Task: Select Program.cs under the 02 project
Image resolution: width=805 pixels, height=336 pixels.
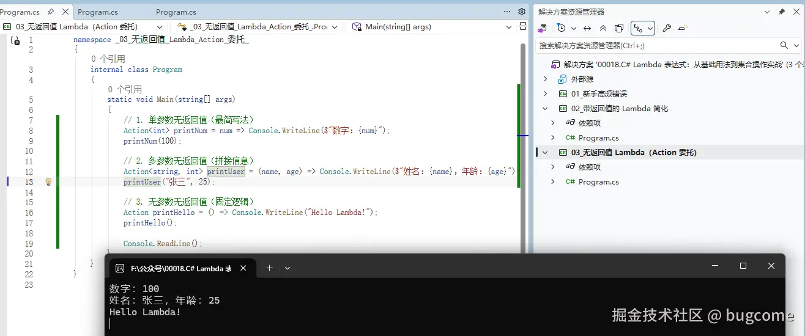Action: click(x=598, y=137)
